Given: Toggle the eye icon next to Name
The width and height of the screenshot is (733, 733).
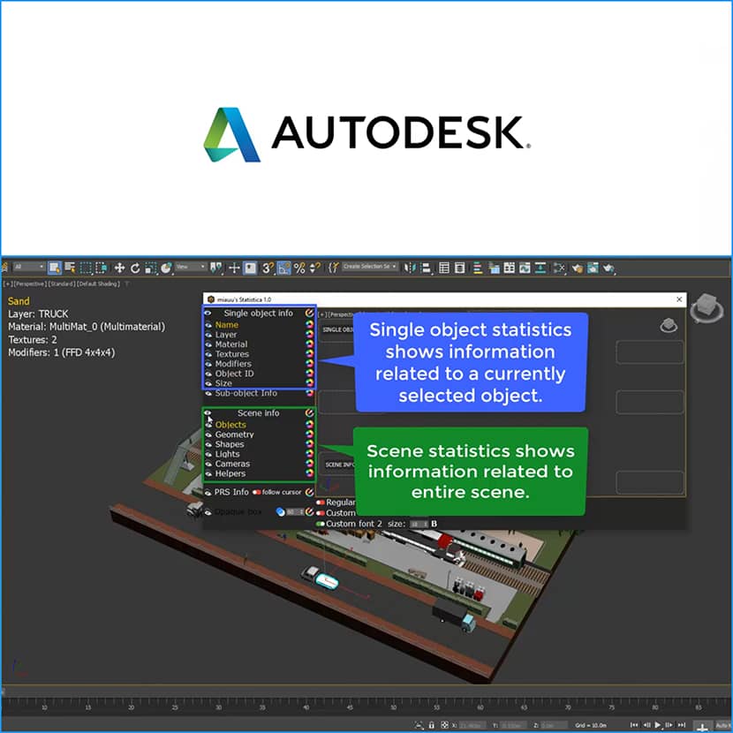Looking at the screenshot, I should pos(208,325).
